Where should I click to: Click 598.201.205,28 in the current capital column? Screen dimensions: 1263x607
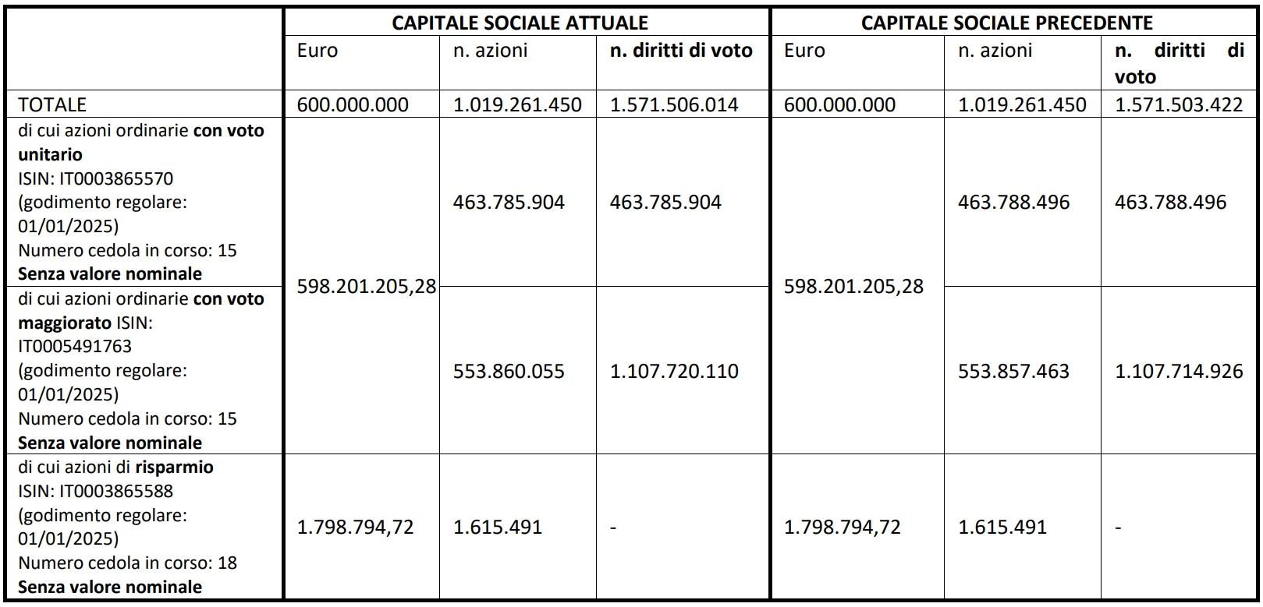367,286
